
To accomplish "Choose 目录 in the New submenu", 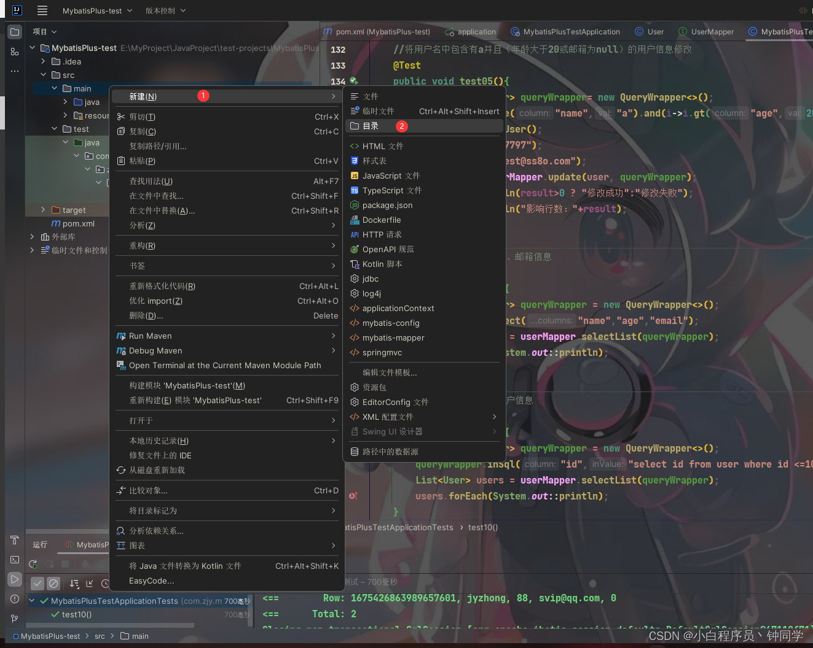I will [424, 126].
